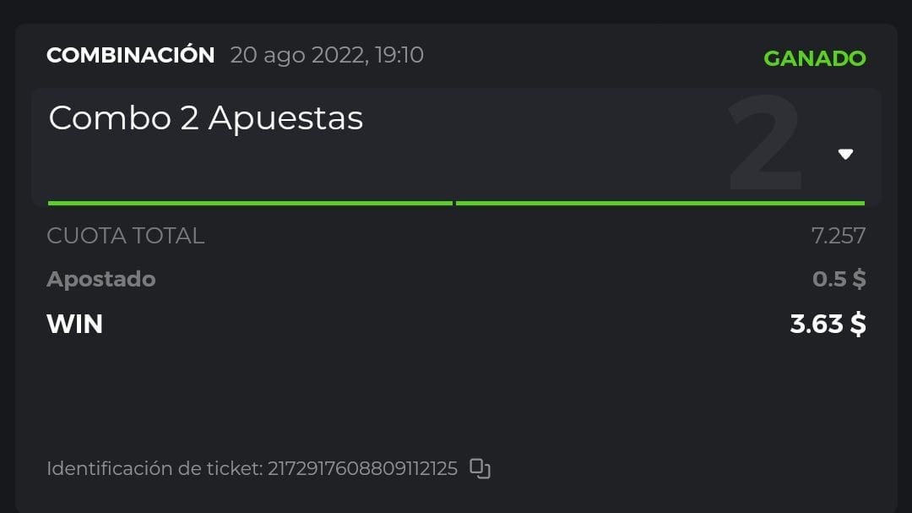Expand the Combo 2 Apuestas dropdown arrow
Screen dimensions: 912x513
tap(845, 154)
